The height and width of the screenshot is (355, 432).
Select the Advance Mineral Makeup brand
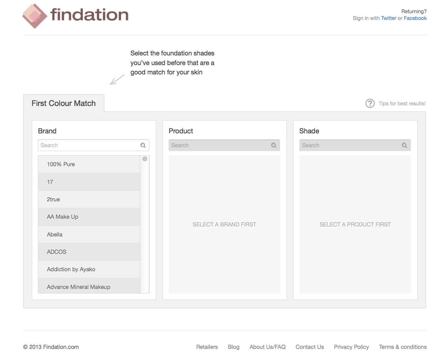89,286
